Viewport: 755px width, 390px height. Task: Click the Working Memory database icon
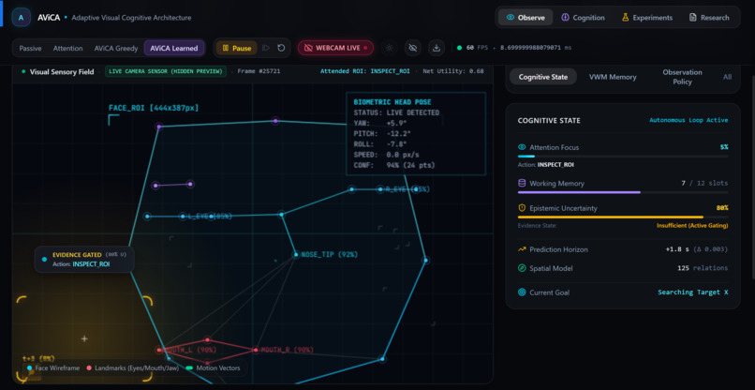pyautogui.click(x=522, y=183)
